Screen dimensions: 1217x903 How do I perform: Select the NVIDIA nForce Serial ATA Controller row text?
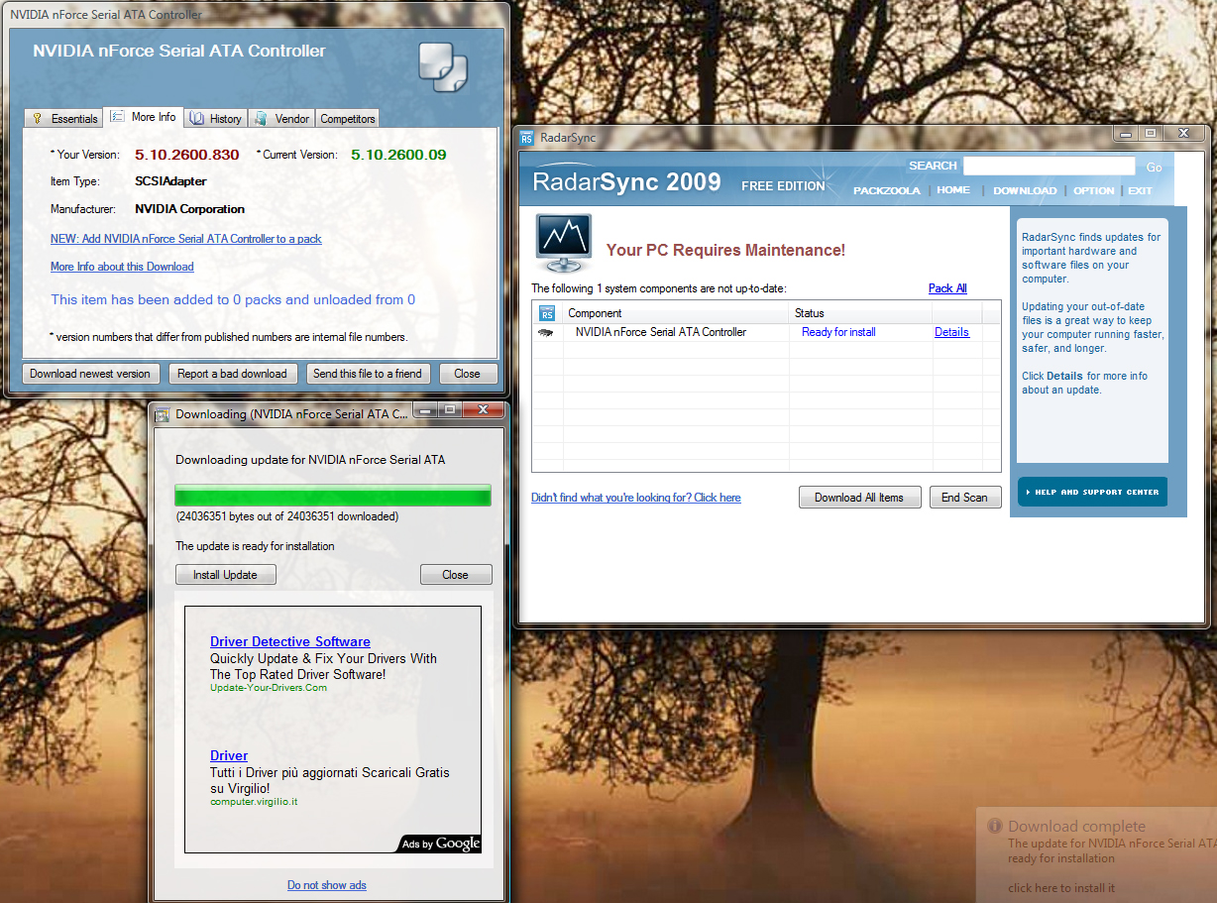pos(661,332)
